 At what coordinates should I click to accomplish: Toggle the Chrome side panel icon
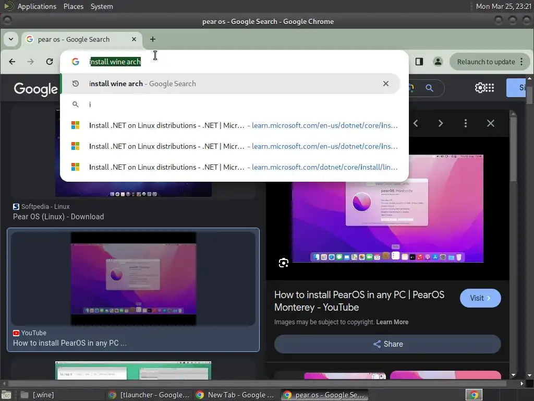pos(419,62)
